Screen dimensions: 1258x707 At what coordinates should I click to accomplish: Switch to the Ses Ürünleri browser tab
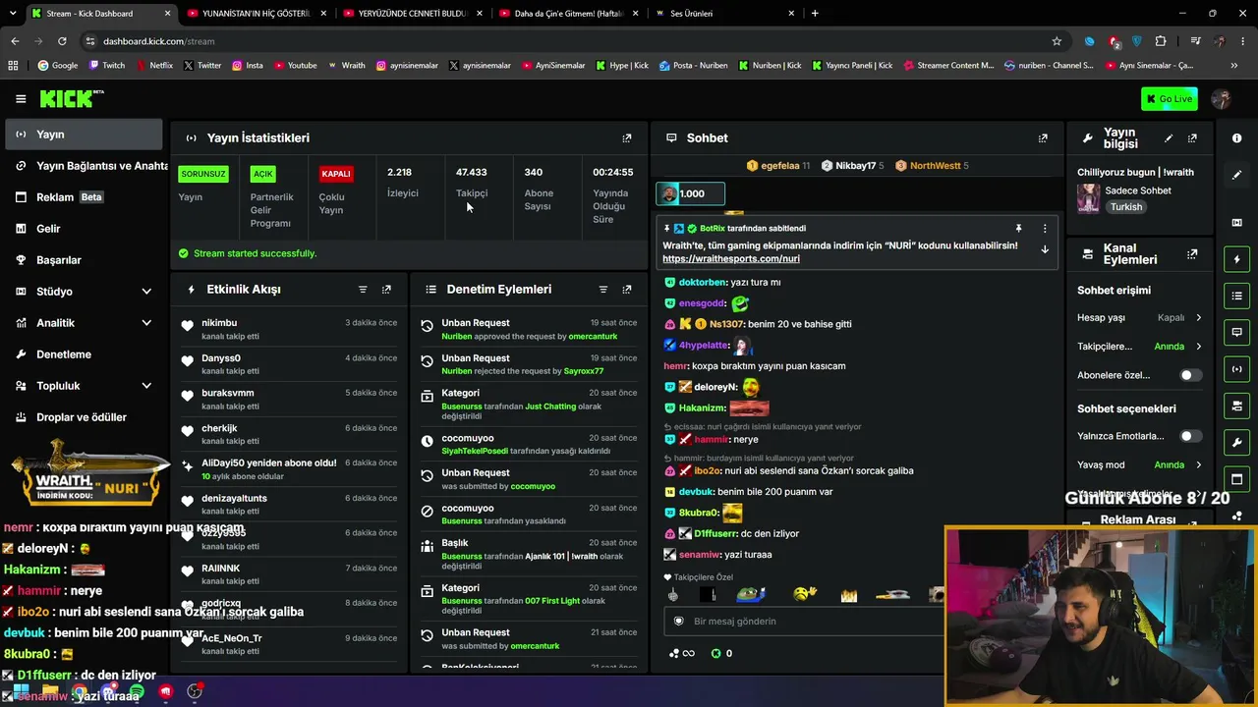tap(725, 14)
